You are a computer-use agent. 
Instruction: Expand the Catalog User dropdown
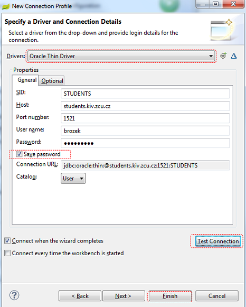pos(73,179)
